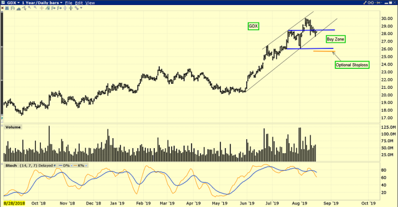
Task: Click the blue mountain chart icon
Action: (19, 9)
